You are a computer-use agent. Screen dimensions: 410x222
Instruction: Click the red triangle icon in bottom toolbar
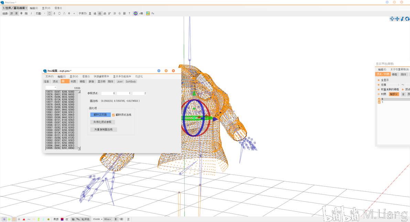(x=24, y=219)
